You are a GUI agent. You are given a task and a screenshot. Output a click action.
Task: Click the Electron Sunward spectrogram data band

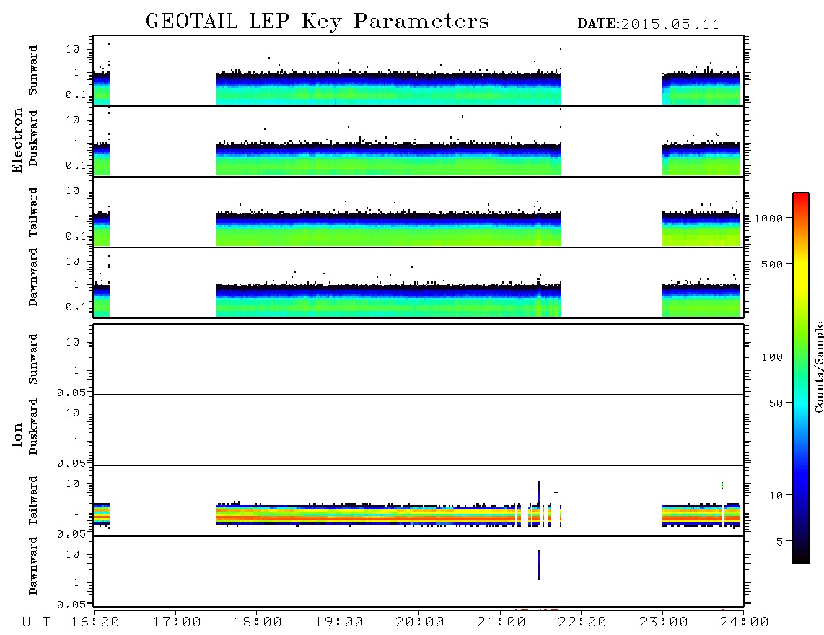[389, 88]
